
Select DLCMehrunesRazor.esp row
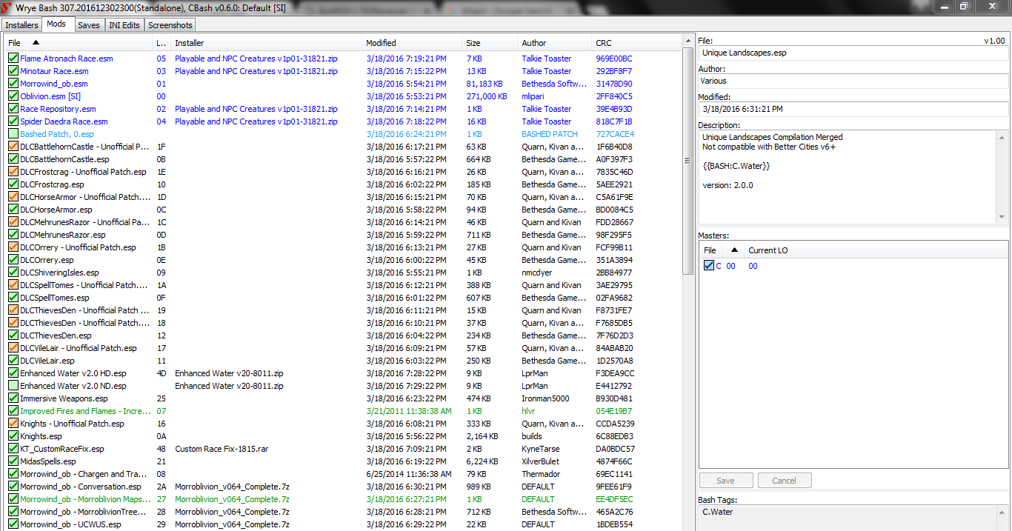344,235
